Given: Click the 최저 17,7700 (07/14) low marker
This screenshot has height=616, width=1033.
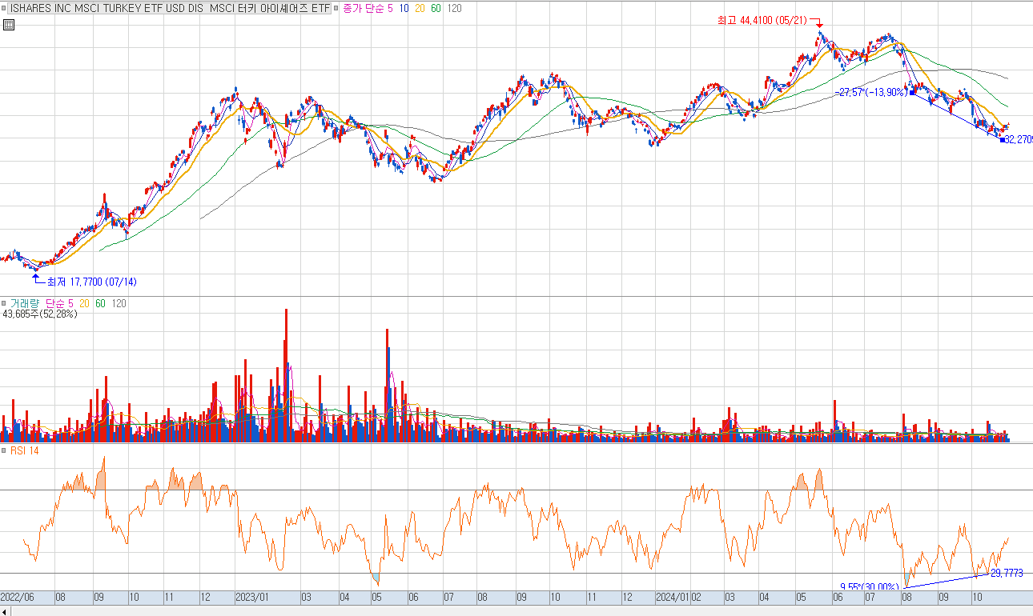Looking at the screenshot, I should pos(91,282).
